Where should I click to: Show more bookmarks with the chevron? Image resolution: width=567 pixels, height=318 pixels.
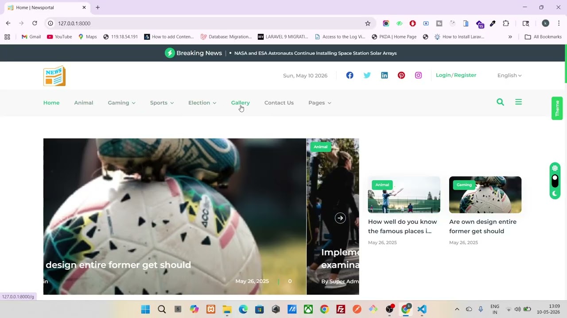coord(510,37)
